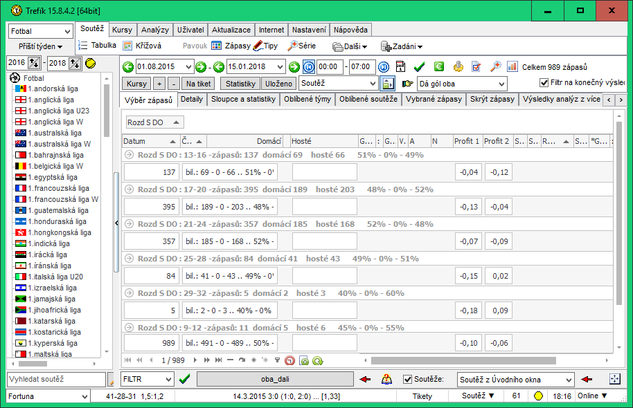Click the Vyhledat soutěž search field

[56, 379]
